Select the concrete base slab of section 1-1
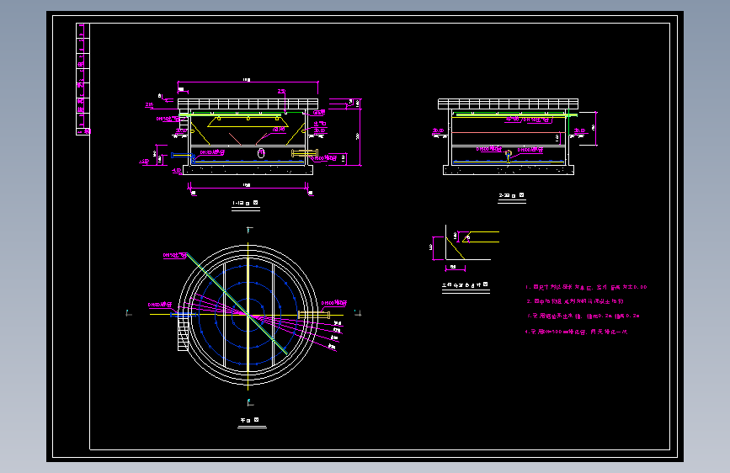This screenshot has height=473, width=730. 248,170
